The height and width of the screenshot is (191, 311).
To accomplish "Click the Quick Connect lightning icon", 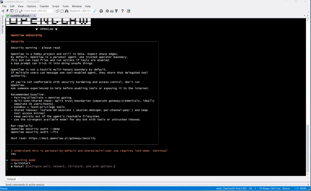I will click(7, 11).
